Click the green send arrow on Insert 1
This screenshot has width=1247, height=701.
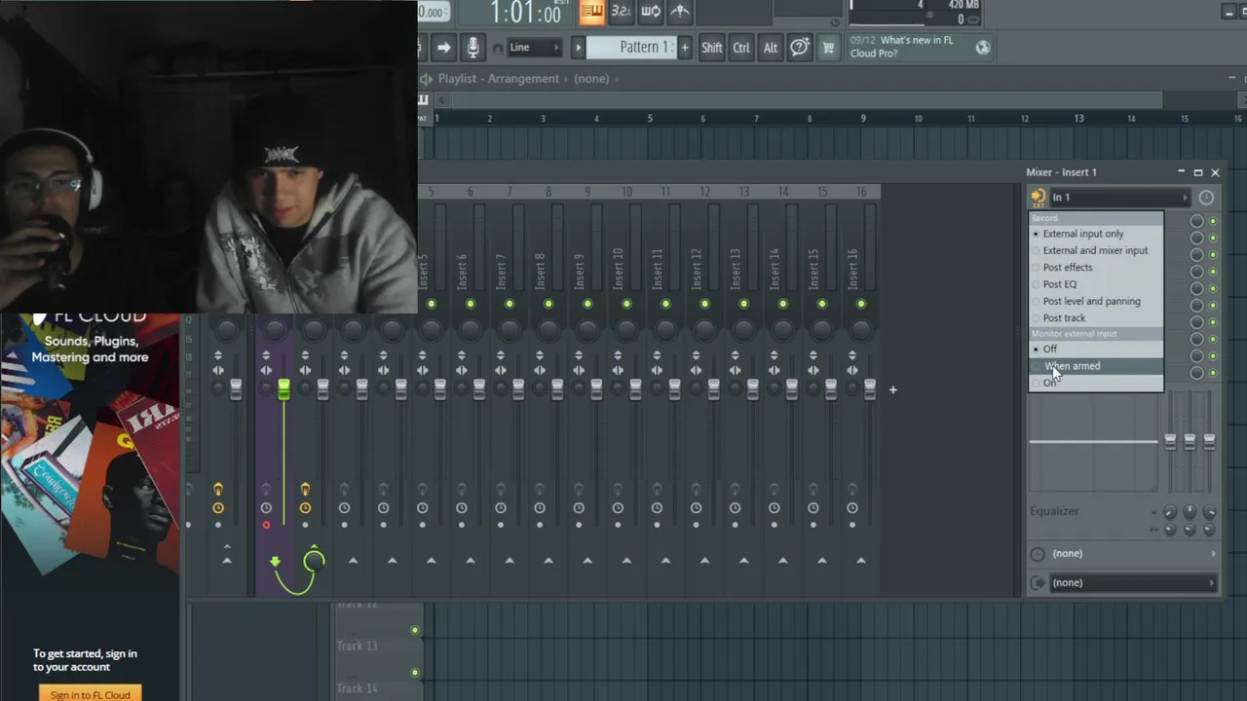[x=275, y=561]
